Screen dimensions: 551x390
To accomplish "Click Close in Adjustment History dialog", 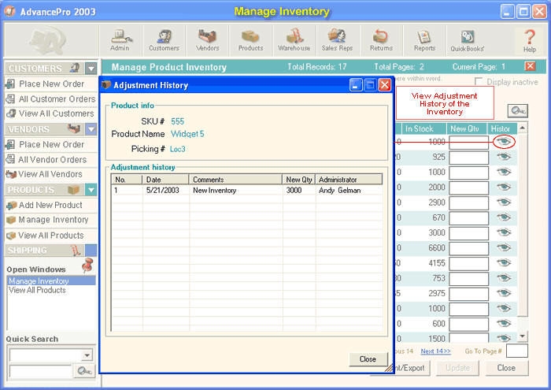I will pos(368,359).
